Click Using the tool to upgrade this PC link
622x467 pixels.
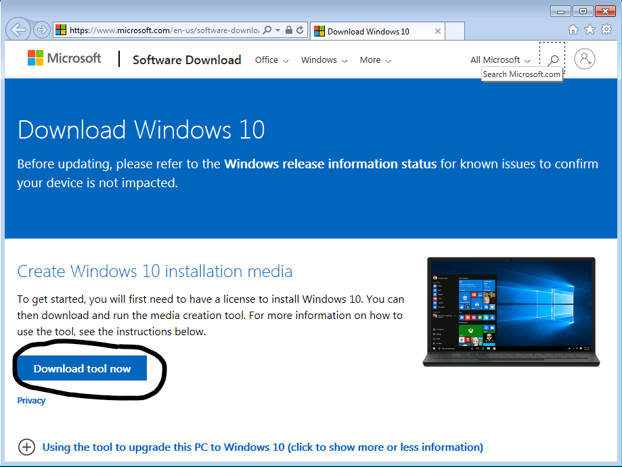[x=263, y=447]
